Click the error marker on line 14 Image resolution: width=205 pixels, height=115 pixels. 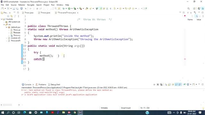[x=22, y=59]
